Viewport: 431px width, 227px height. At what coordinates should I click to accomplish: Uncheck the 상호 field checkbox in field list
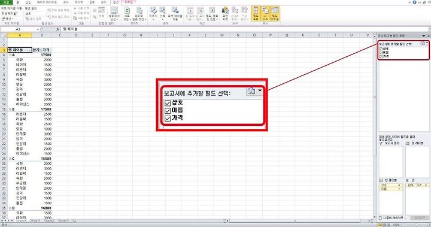pyautogui.click(x=381, y=49)
